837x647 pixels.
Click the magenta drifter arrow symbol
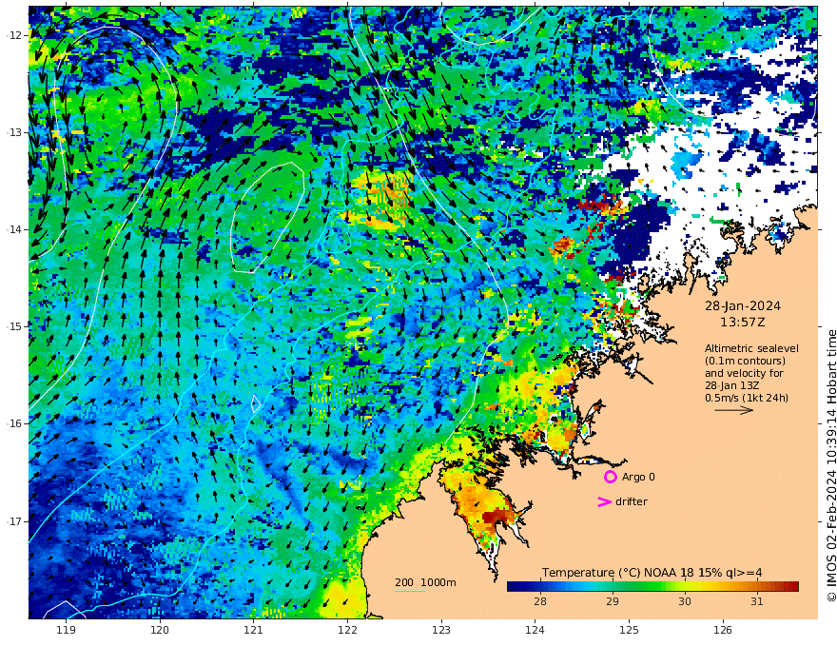604,501
